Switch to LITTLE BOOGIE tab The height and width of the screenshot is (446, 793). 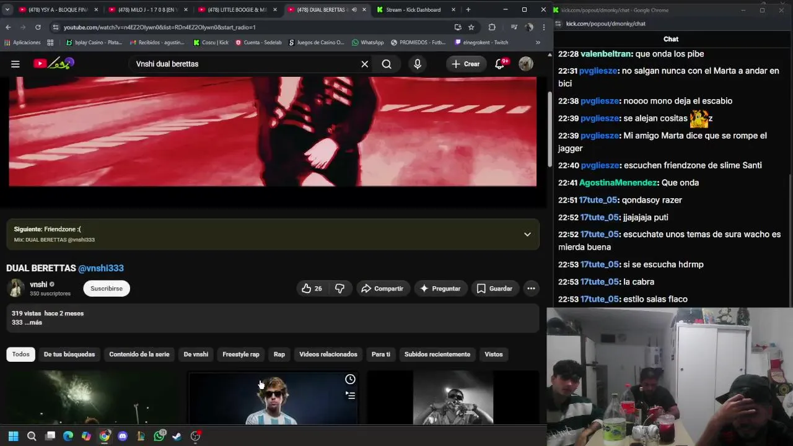[237, 10]
